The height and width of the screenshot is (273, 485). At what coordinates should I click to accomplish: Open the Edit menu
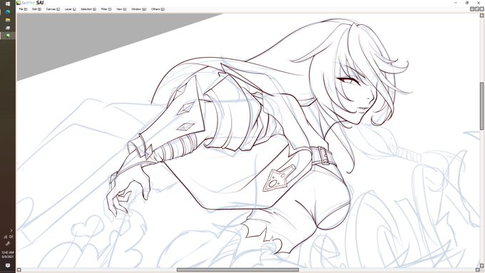pyautogui.click(x=36, y=9)
